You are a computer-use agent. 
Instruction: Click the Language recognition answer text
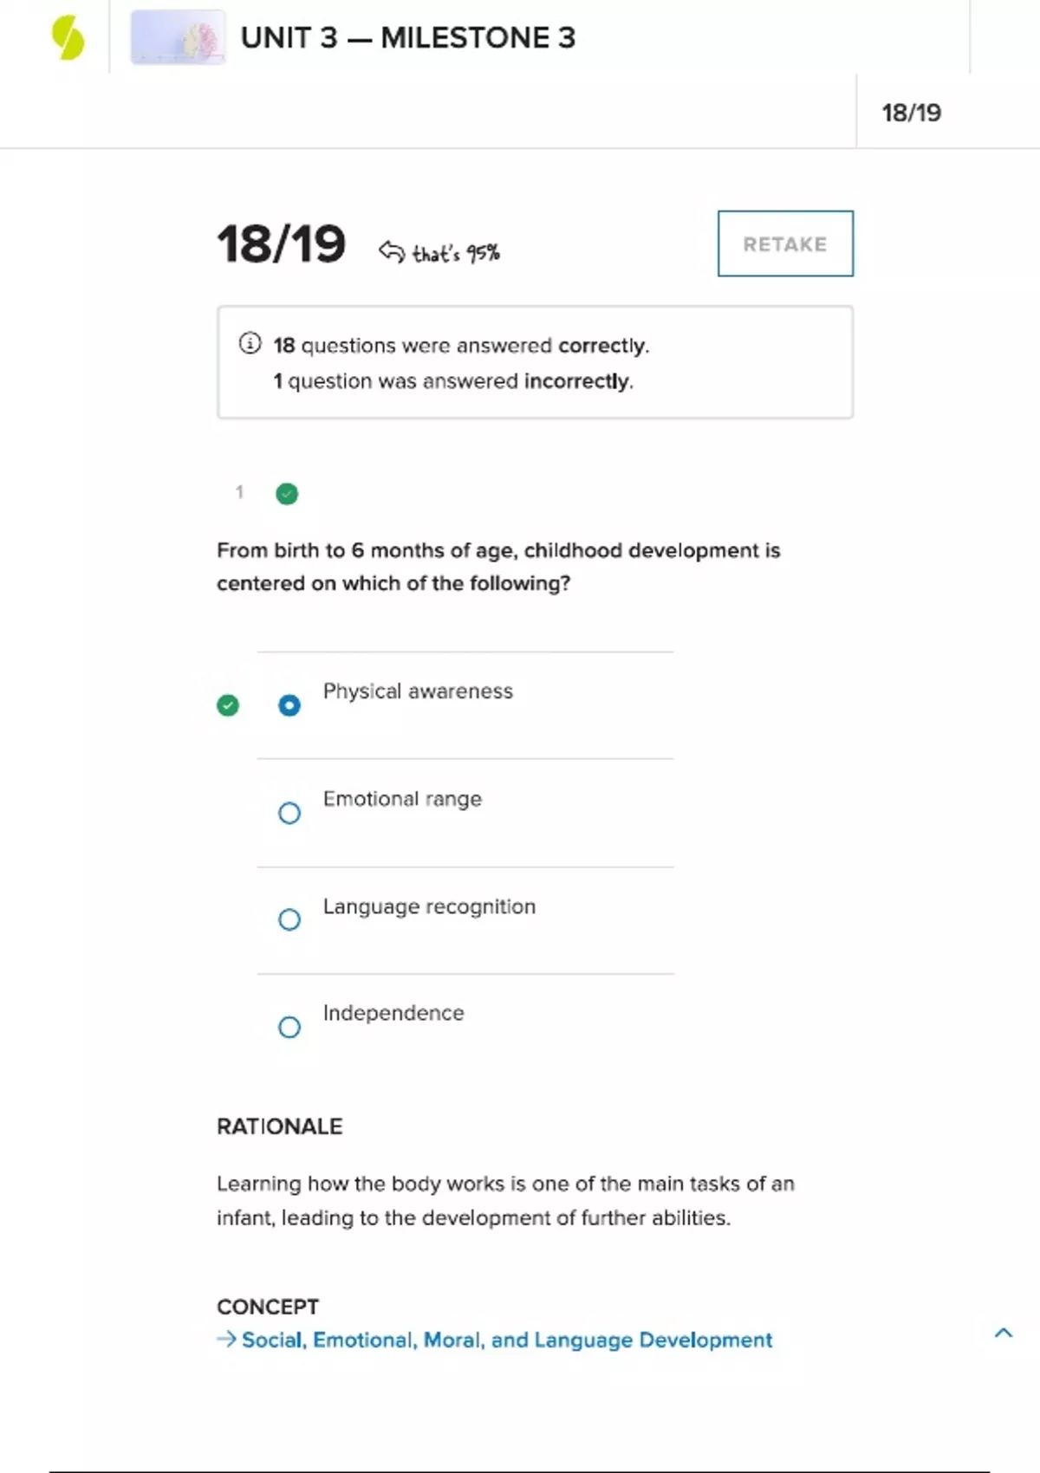click(429, 906)
